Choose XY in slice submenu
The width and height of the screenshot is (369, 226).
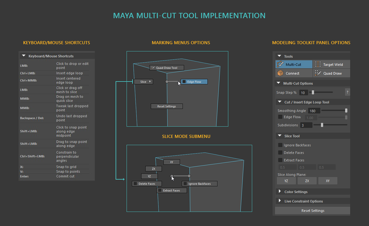[171, 162]
